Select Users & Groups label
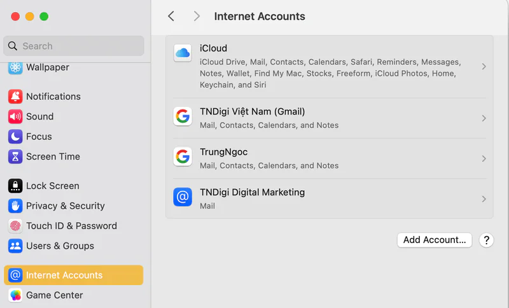 pos(60,246)
